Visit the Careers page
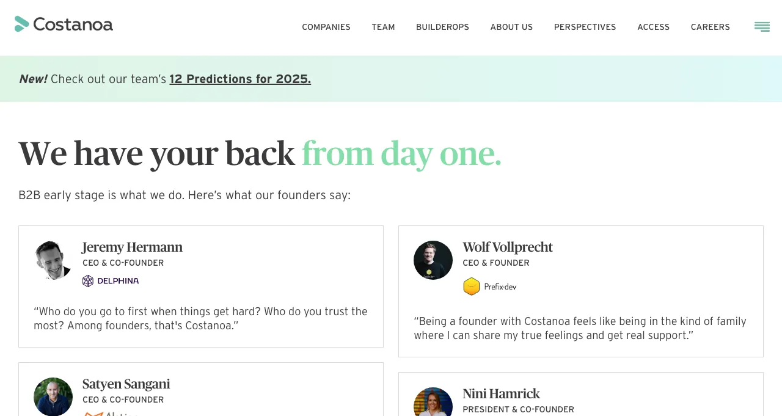This screenshot has width=782, height=416. click(x=710, y=27)
